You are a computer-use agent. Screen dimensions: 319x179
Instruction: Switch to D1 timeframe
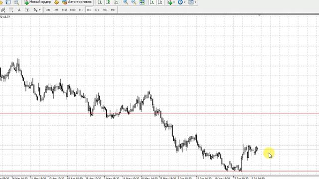click(x=97, y=10)
